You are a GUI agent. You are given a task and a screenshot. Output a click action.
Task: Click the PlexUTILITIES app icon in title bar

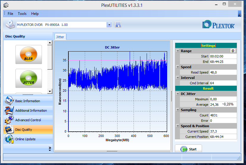click(6, 5)
